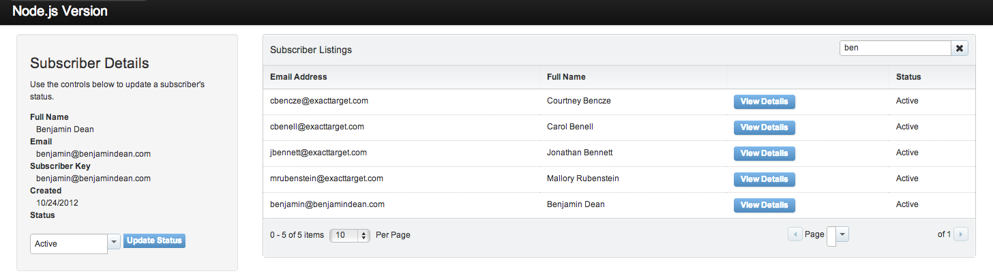
Task: View details for Courtney Bencze
Action: [x=764, y=102]
